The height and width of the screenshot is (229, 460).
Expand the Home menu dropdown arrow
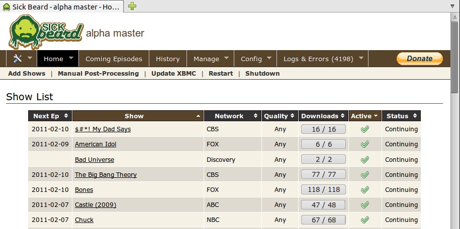(71, 58)
